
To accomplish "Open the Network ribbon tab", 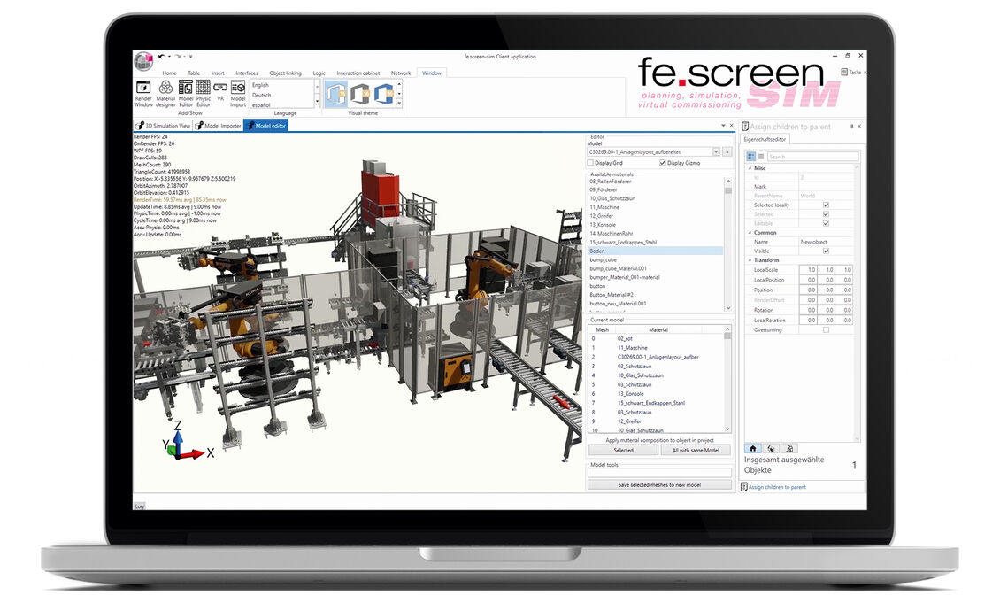I will [x=401, y=73].
